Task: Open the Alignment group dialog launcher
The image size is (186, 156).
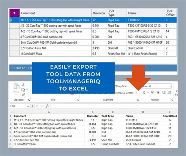Action: (x=138, y=100)
